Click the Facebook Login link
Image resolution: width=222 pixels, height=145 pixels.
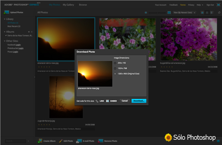click(18, 45)
